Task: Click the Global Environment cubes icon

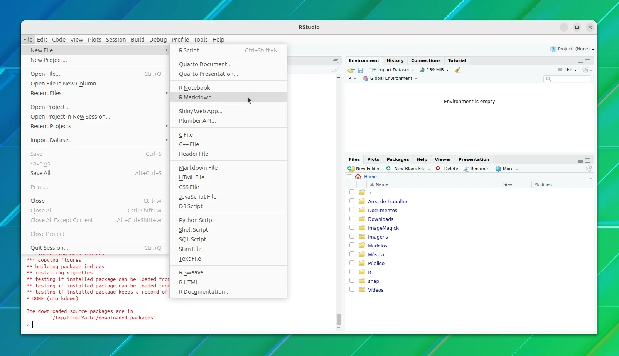Action: (x=365, y=79)
